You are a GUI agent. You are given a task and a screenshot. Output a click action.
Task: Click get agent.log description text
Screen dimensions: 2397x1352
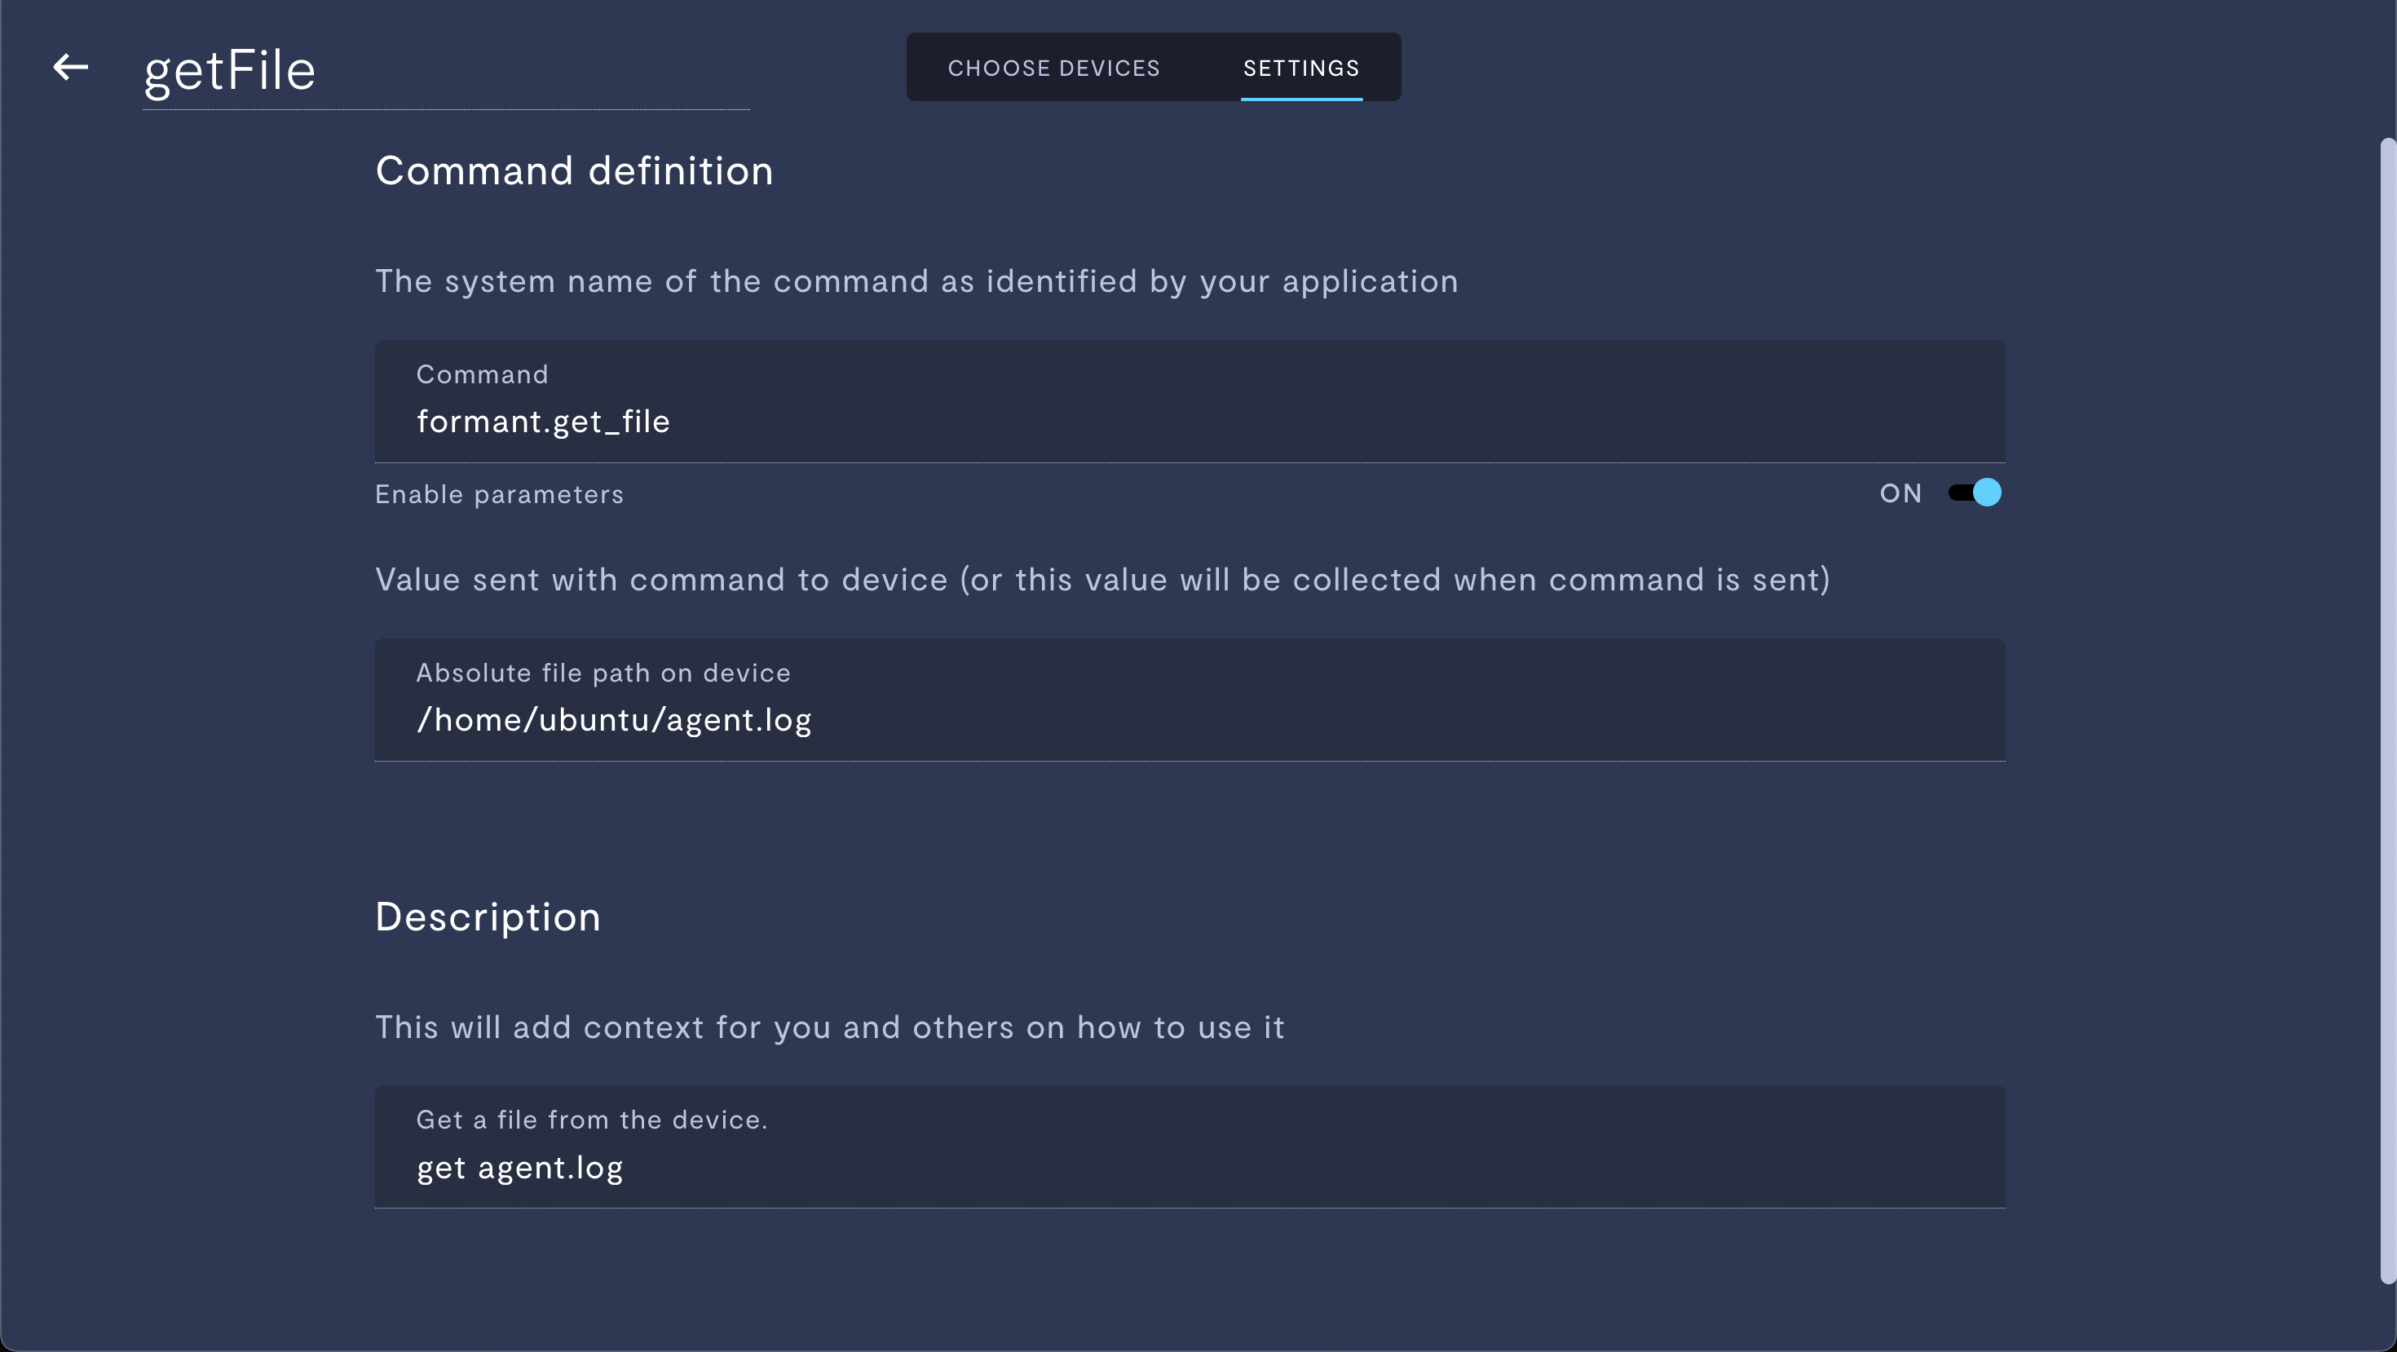click(x=520, y=1168)
